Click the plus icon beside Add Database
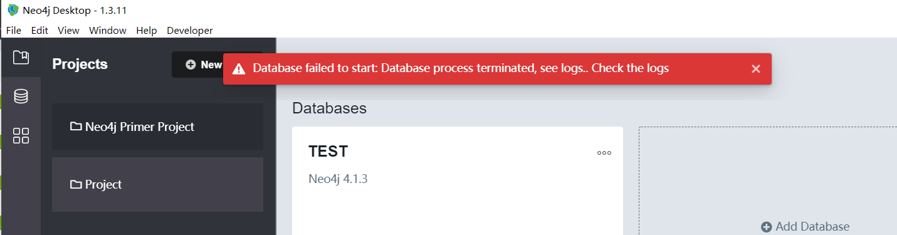This screenshot has height=235, width=897. 766,227
